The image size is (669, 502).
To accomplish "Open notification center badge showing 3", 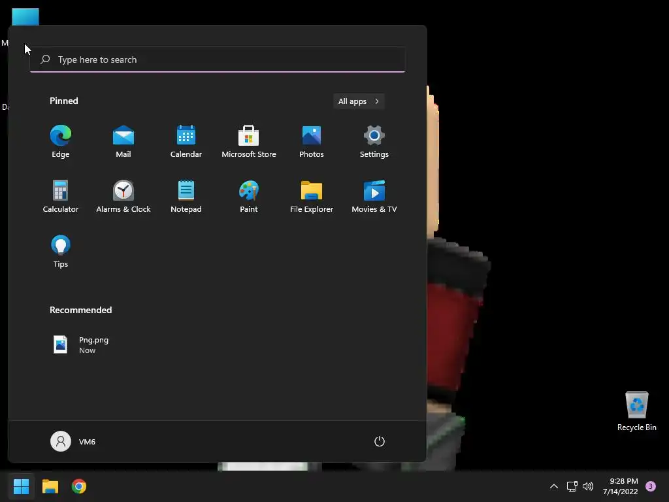I will [x=651, y=486].
